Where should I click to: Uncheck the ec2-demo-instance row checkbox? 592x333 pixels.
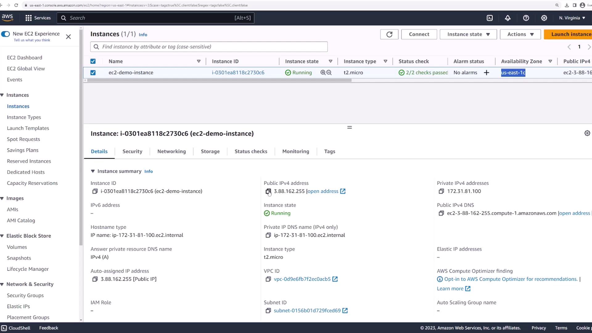point(93,73)
